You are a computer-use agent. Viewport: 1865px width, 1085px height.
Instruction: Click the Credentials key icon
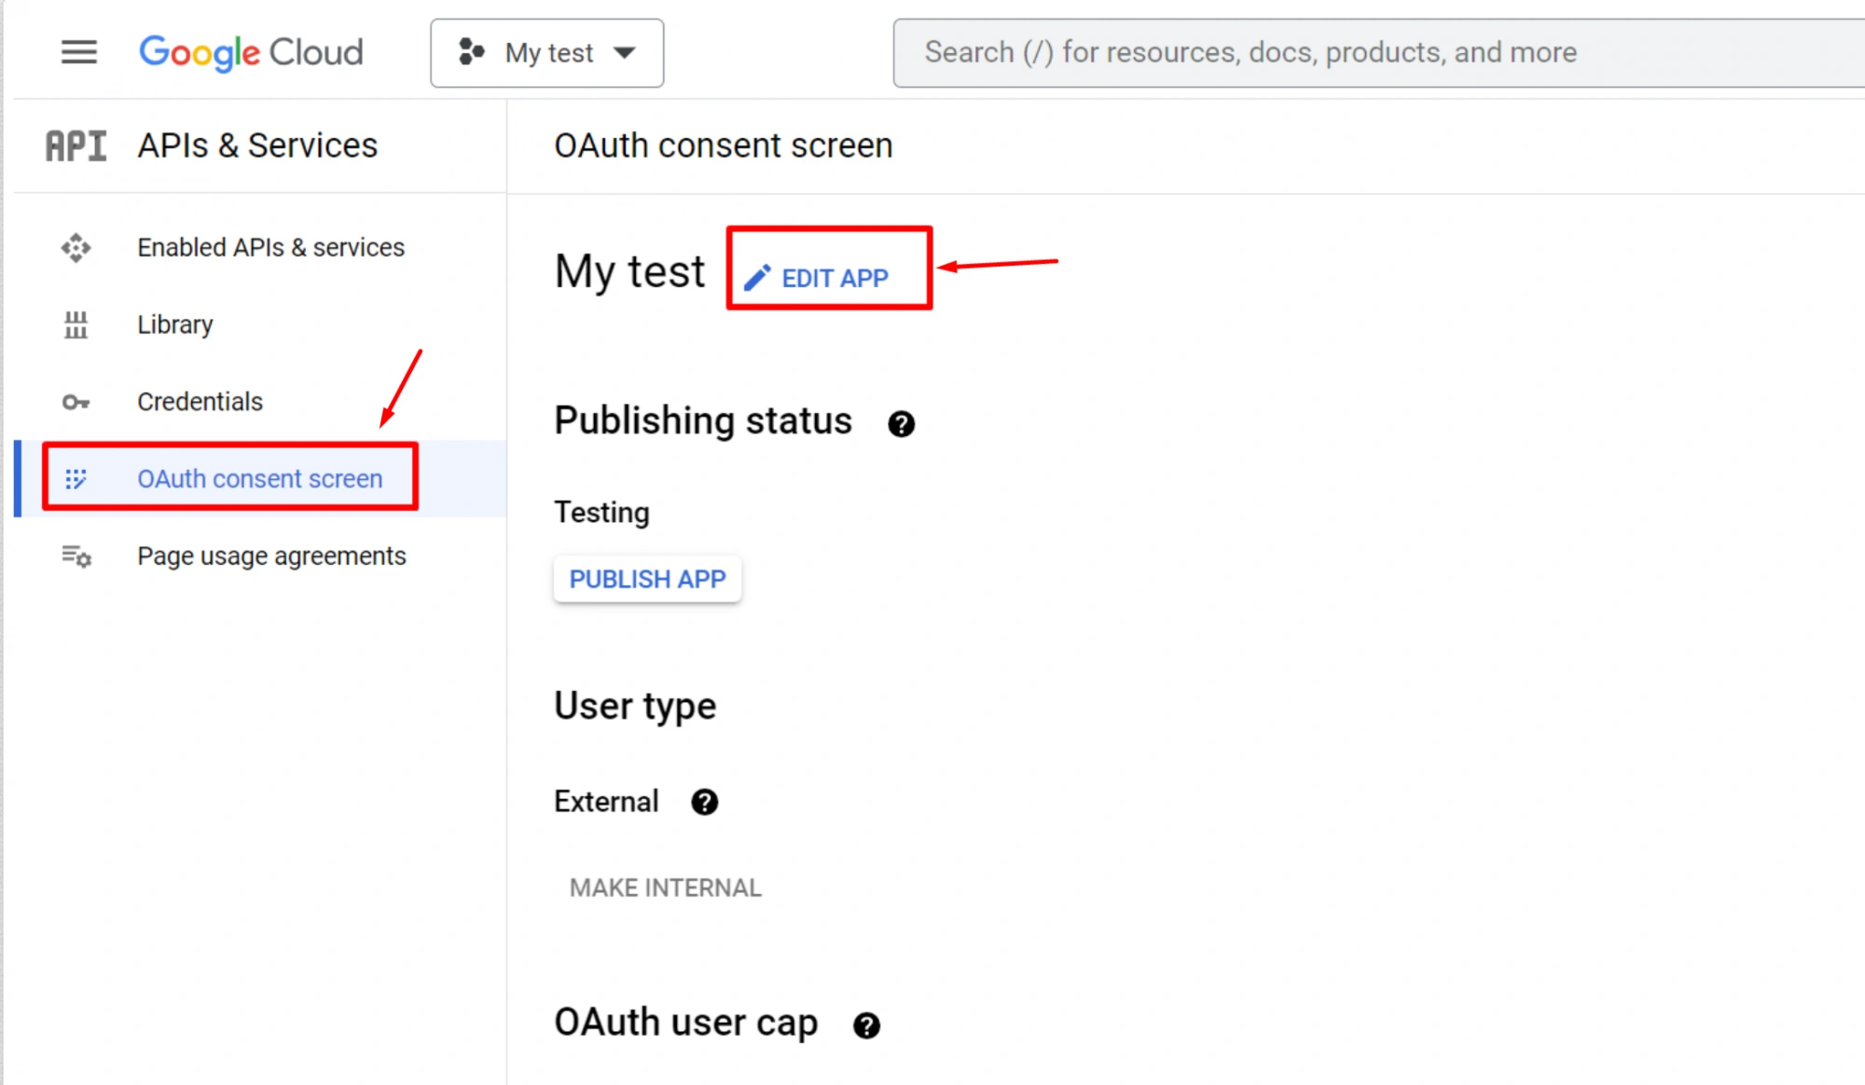(x=76, y=403)
